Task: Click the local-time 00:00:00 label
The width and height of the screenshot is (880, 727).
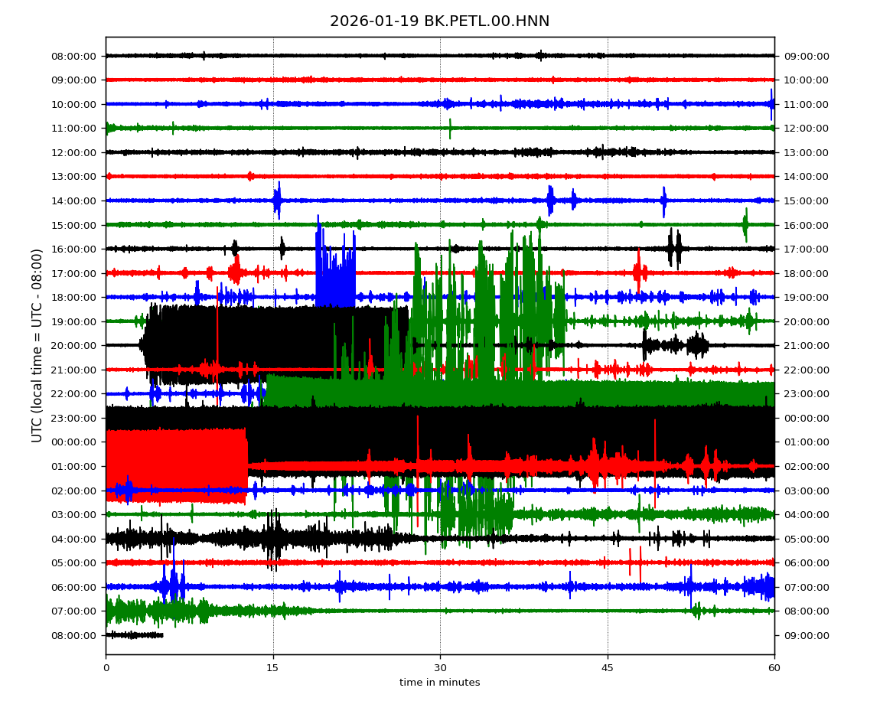Action: pyautogui.click(x=806, y=418)
